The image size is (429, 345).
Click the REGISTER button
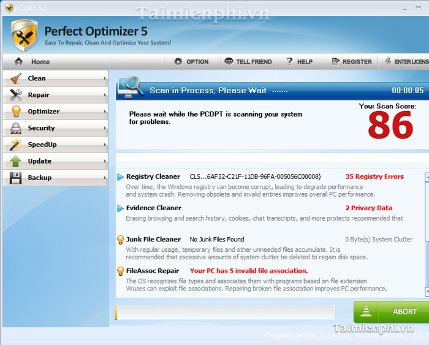[351, 61]
